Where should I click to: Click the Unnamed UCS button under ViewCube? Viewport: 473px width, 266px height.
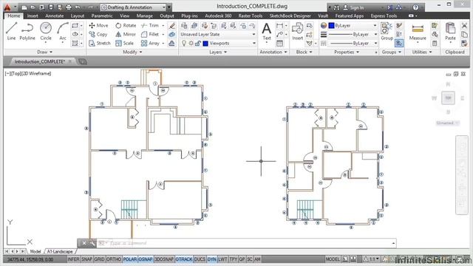point(448,123)
